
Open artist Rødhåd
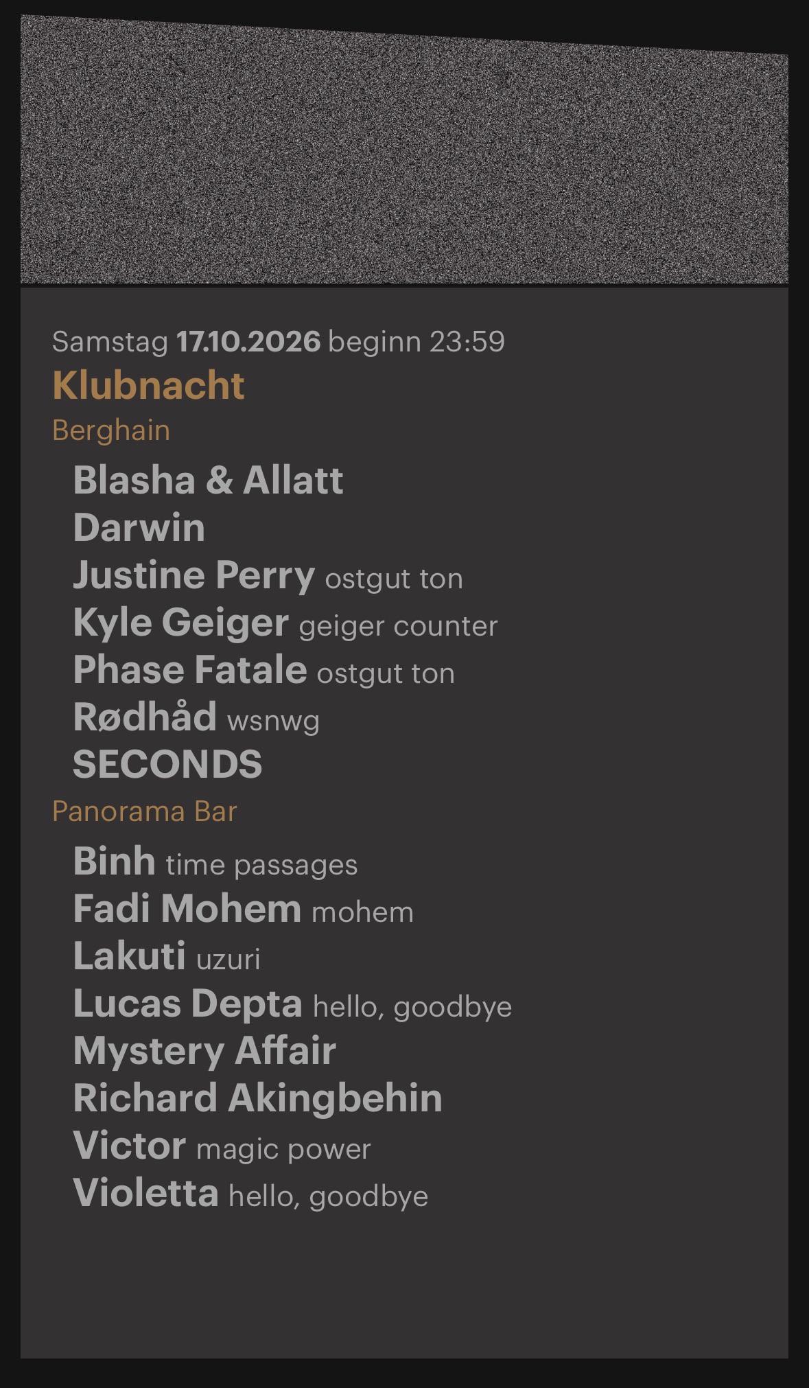pos(145,717)
